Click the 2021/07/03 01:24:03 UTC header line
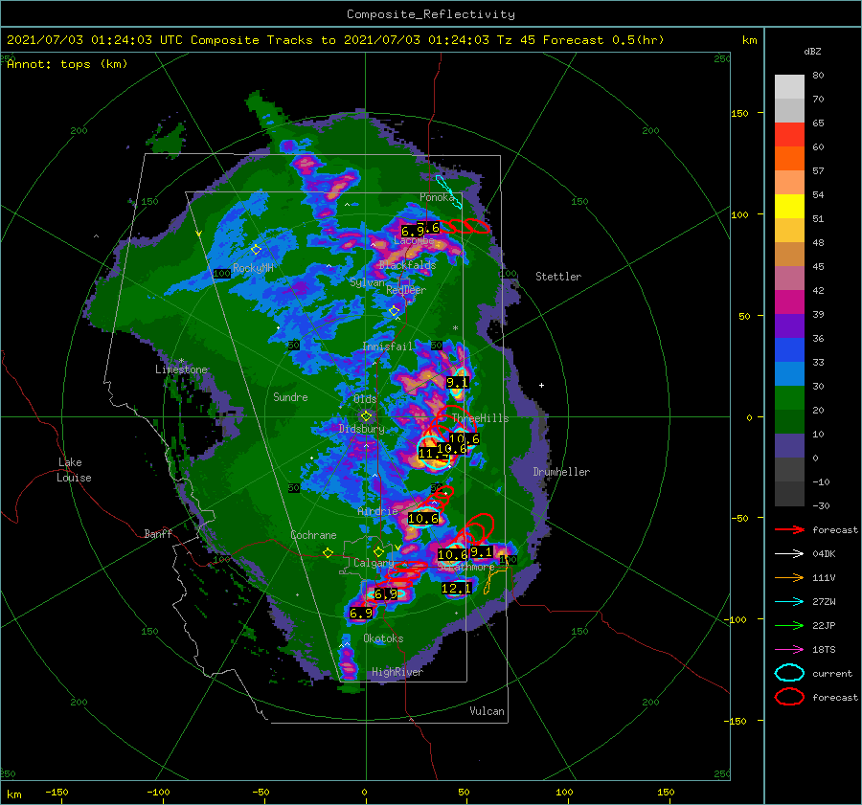862x805 pixels. pos(335,40)
